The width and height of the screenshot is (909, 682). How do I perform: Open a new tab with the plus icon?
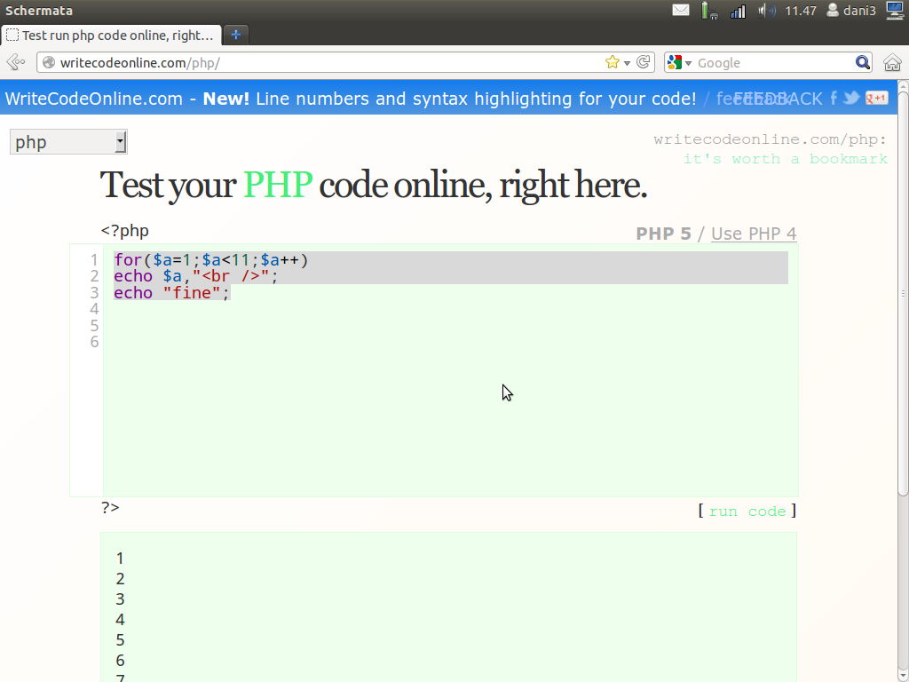235,35
